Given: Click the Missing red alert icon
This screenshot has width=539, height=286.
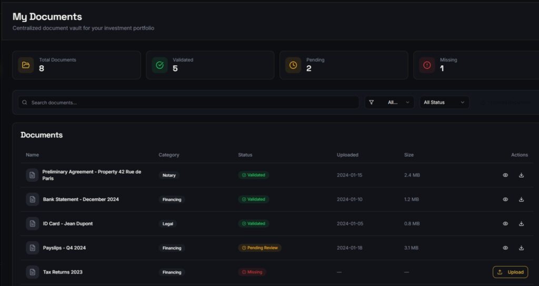Looking at the screenshot, I should pos(427,65).
